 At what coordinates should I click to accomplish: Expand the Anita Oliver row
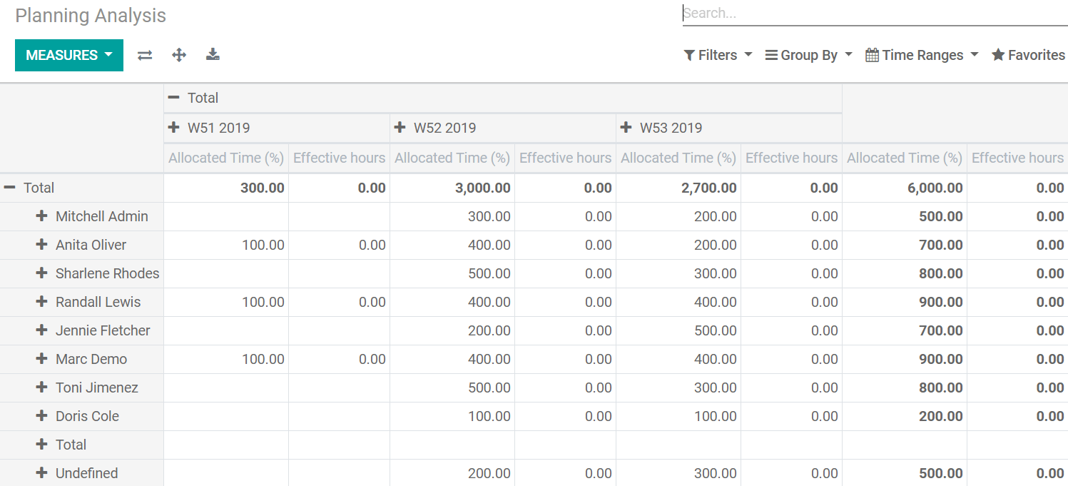click(x=81, y=245)
